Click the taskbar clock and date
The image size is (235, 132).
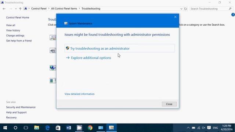227,128
